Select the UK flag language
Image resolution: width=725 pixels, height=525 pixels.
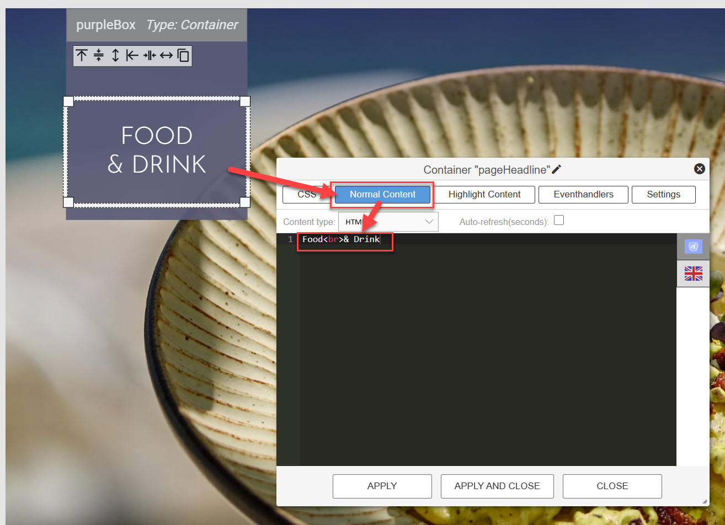pos(693,274)
